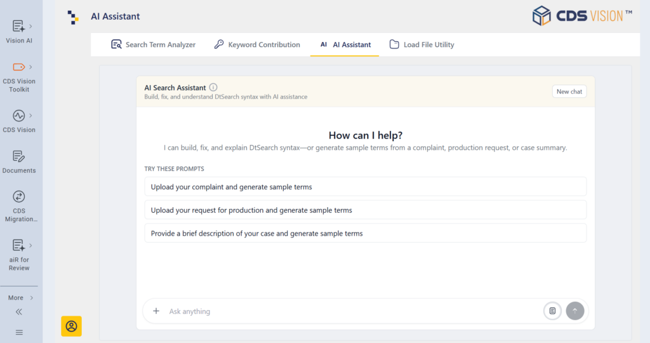This screenshot has height=343, width=650.
Task: Expand the CDS Vision chevron
Action: click(30, 116)
